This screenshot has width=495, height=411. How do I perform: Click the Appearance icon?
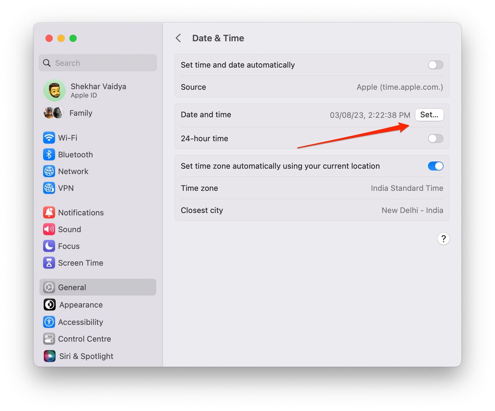(x=49, y=305)
